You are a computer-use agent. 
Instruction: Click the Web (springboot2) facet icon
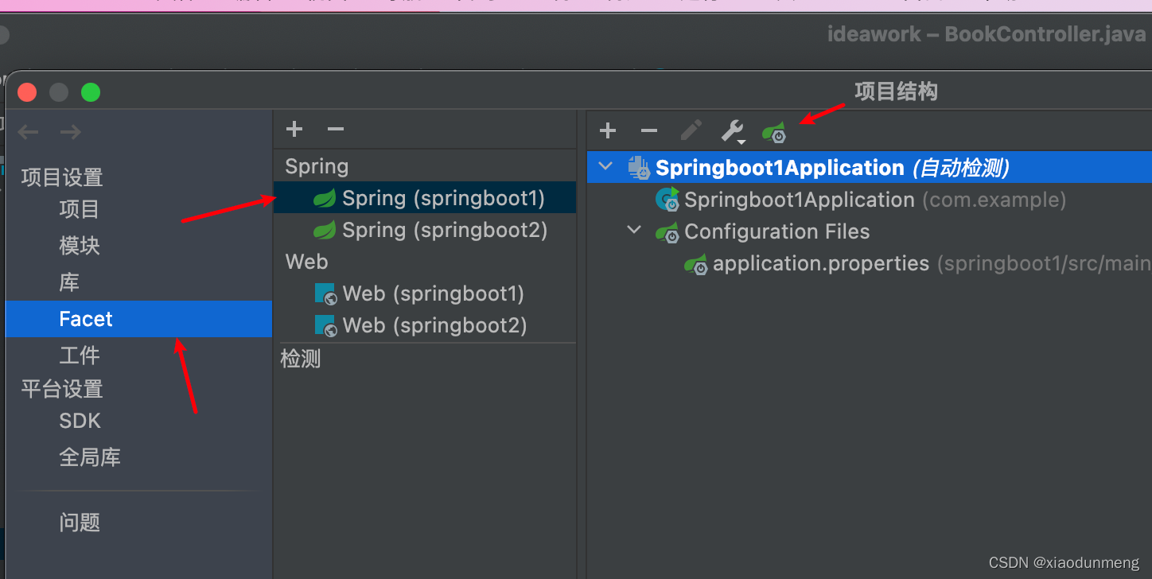(x=325, y=324)
